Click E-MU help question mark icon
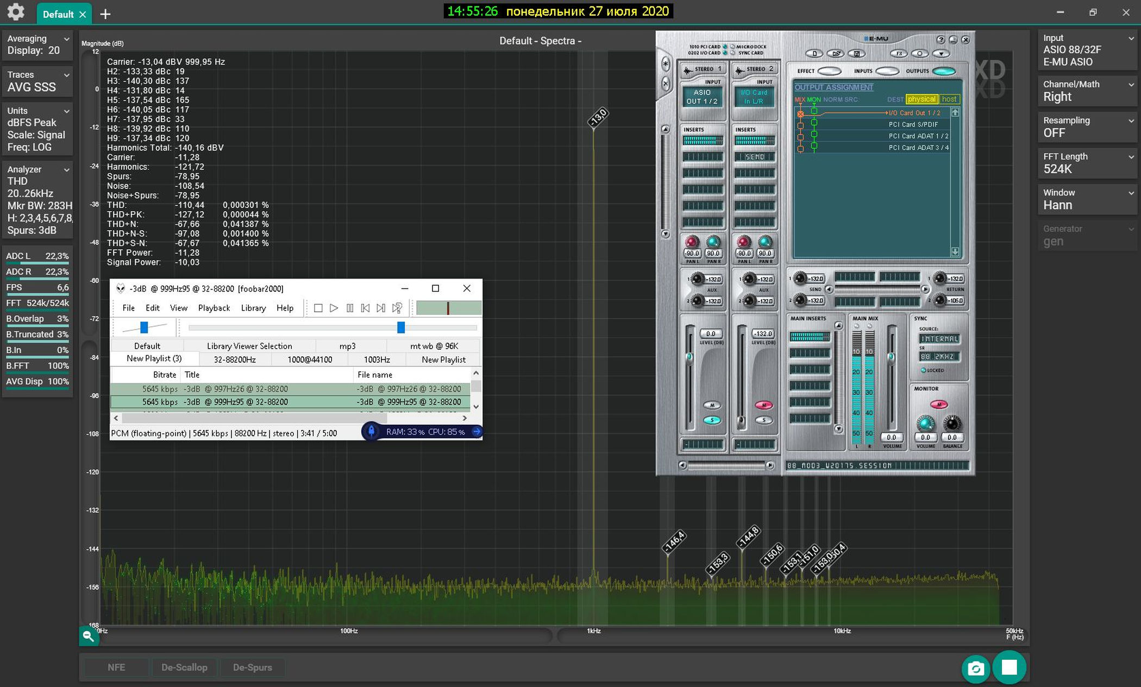This screenshot has width=1141, height=687. (x=941, y=40)
